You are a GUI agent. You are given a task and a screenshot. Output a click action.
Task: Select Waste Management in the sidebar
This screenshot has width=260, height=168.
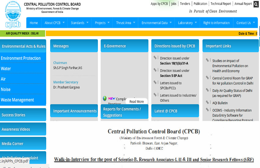click(17, 100)
